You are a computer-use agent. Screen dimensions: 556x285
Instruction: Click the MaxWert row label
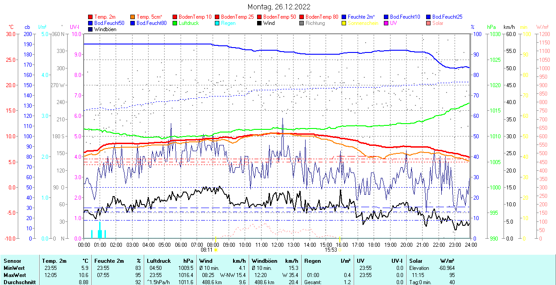click(15, 275)
